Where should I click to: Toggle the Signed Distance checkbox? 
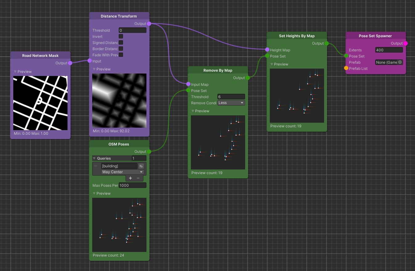point(121,43)
